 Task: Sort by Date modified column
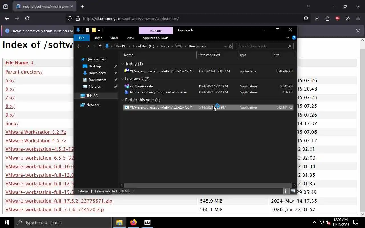(x=209, y=55)
